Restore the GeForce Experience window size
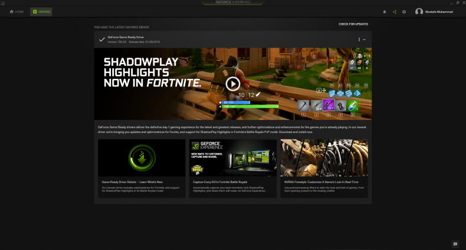The image size is (466, 250). 458,3
